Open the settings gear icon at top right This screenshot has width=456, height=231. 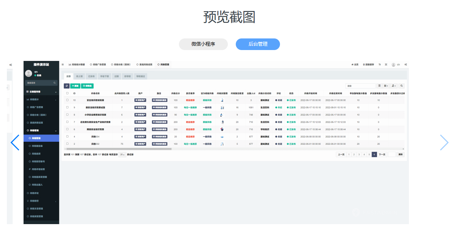[406, 64]
